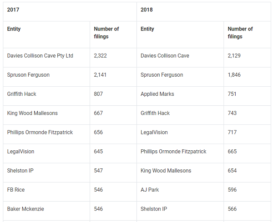Click the 2,141 filings value
The image size is (273, 222).
pyautogui.click(x=100, y=75)
